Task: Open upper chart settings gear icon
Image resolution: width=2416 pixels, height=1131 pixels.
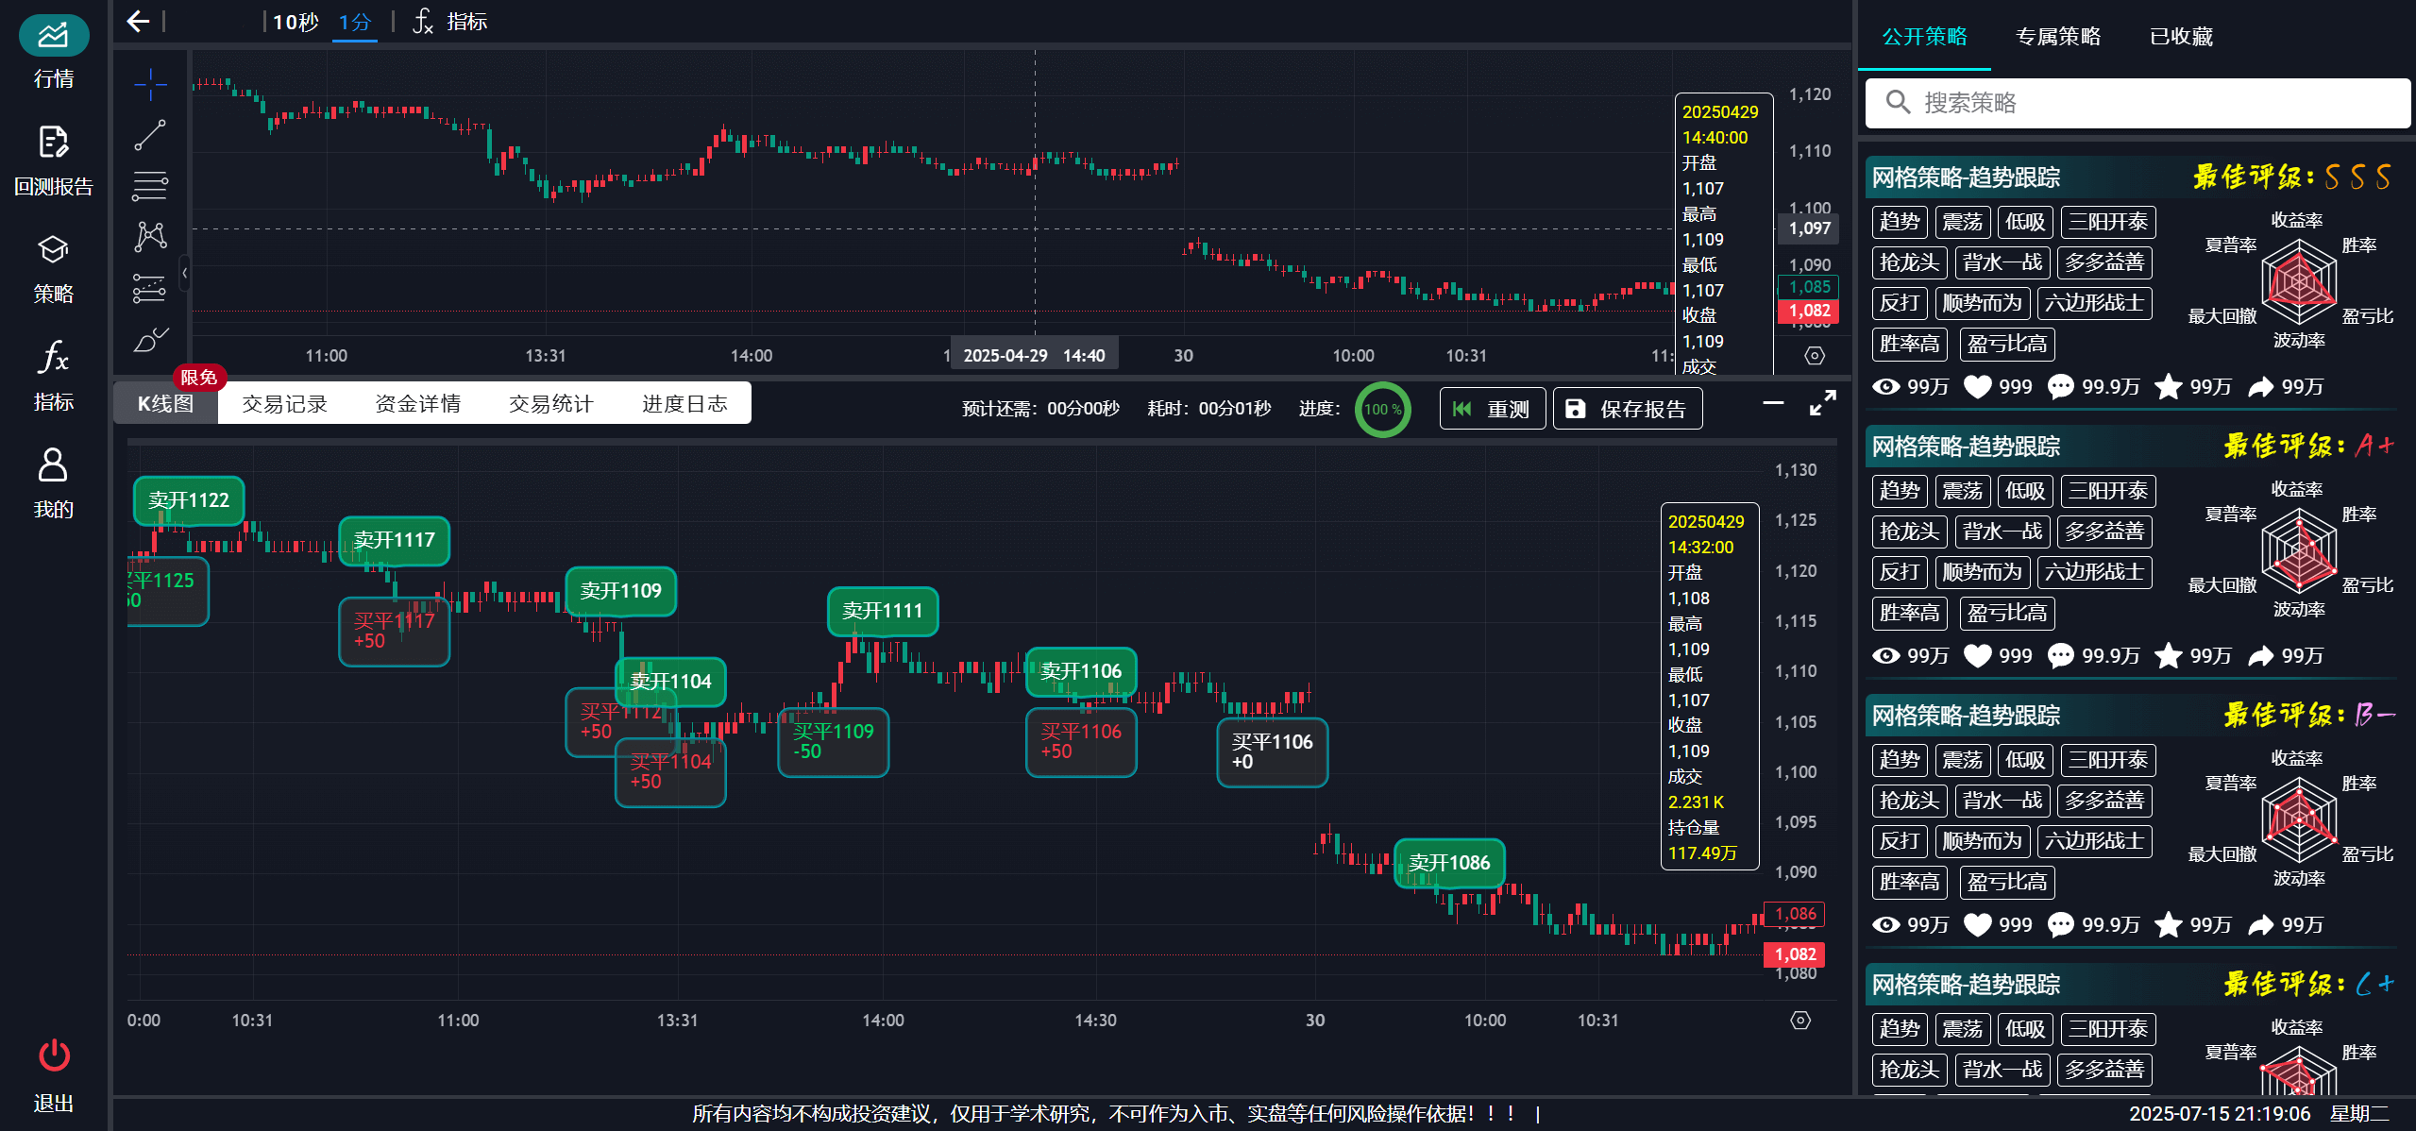Action: tap(1815, 356)
